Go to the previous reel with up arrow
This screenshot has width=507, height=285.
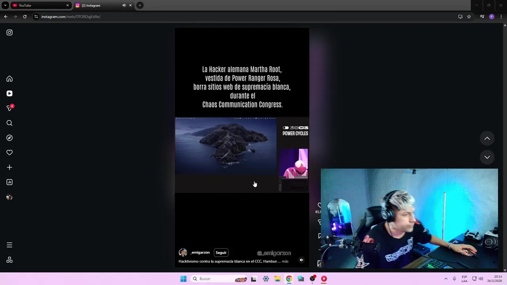[487, 138]
